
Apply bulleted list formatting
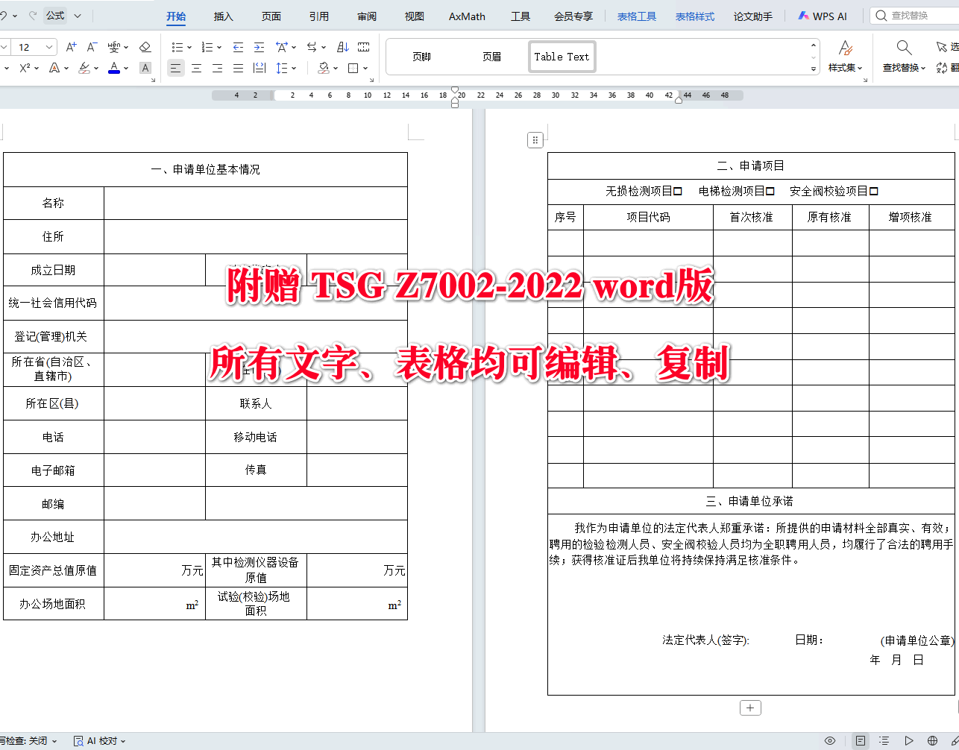click(x=177, y=47)
